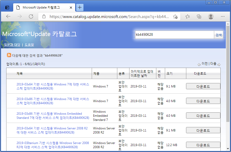The height and width of the screenshot is (152, 231).
Task: Sort by the 버전 column header
Action: (159, 74)
